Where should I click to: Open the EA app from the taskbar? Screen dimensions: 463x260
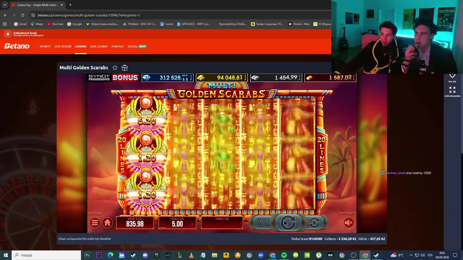(261, 255)
